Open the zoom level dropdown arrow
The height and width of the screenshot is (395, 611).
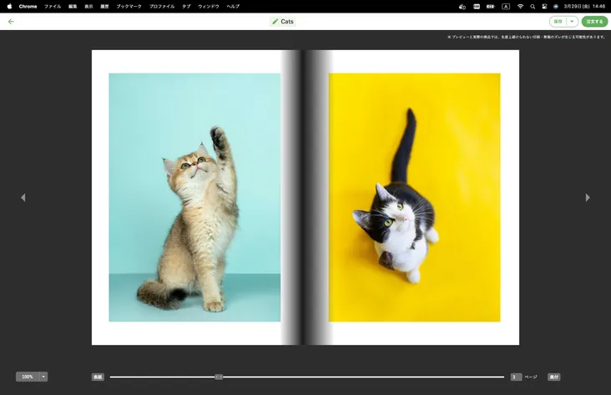[x=43, y=377]
